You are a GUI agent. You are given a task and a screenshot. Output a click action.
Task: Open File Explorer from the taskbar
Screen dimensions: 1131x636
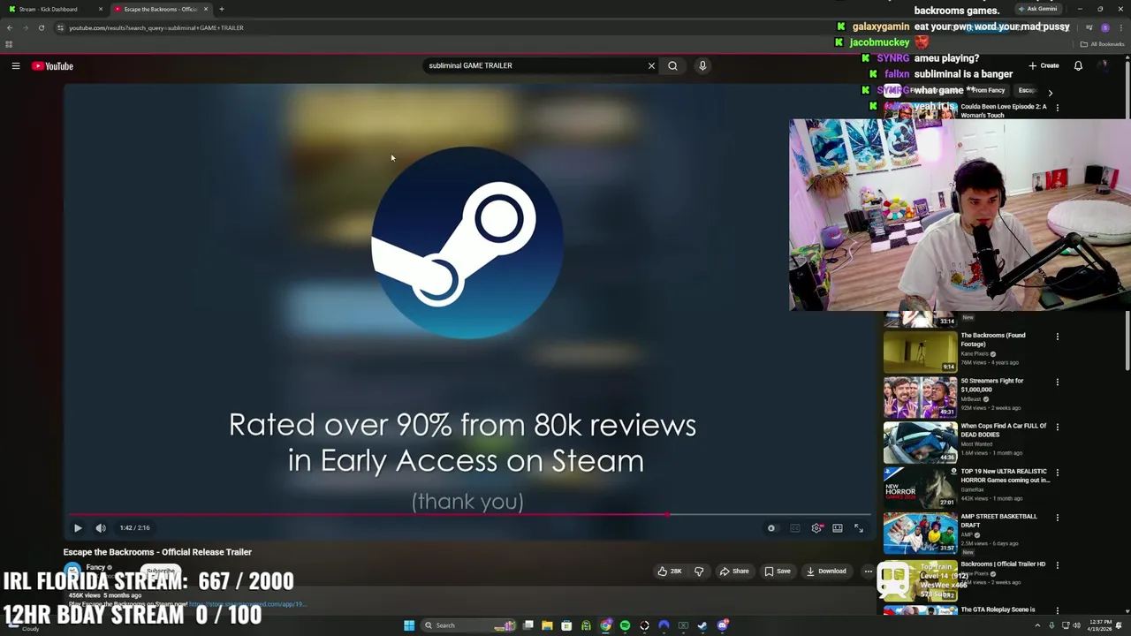point(547,625)
